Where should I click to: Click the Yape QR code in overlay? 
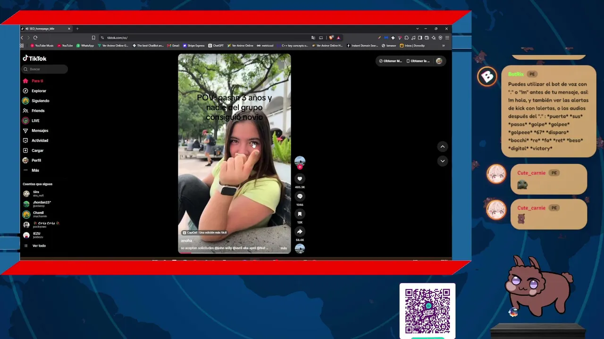[428, 311]
